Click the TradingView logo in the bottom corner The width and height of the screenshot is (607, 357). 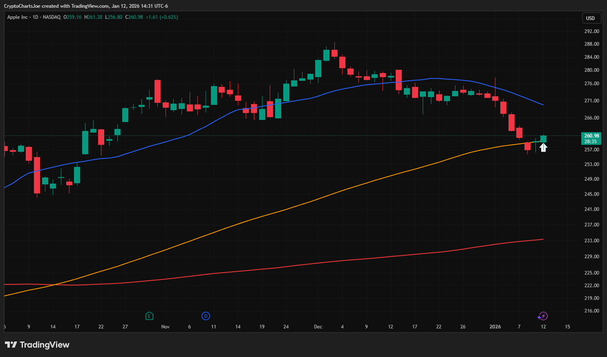click(x=38, y=345)
